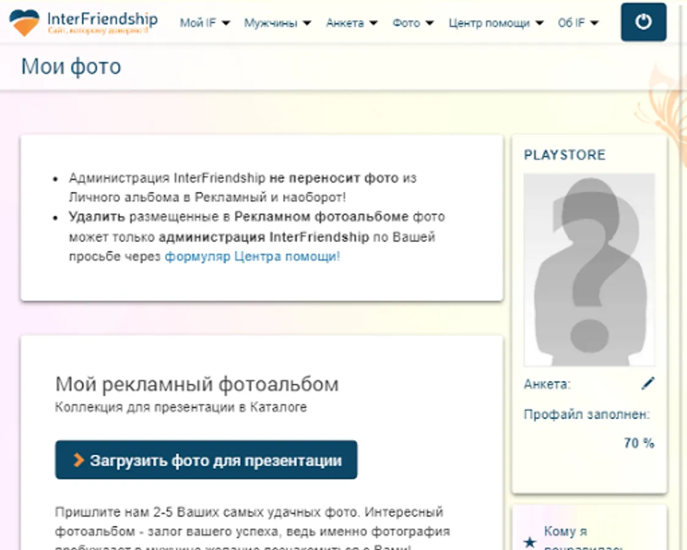Expand the Анкета menu dropdown arrow

[373, 23]
